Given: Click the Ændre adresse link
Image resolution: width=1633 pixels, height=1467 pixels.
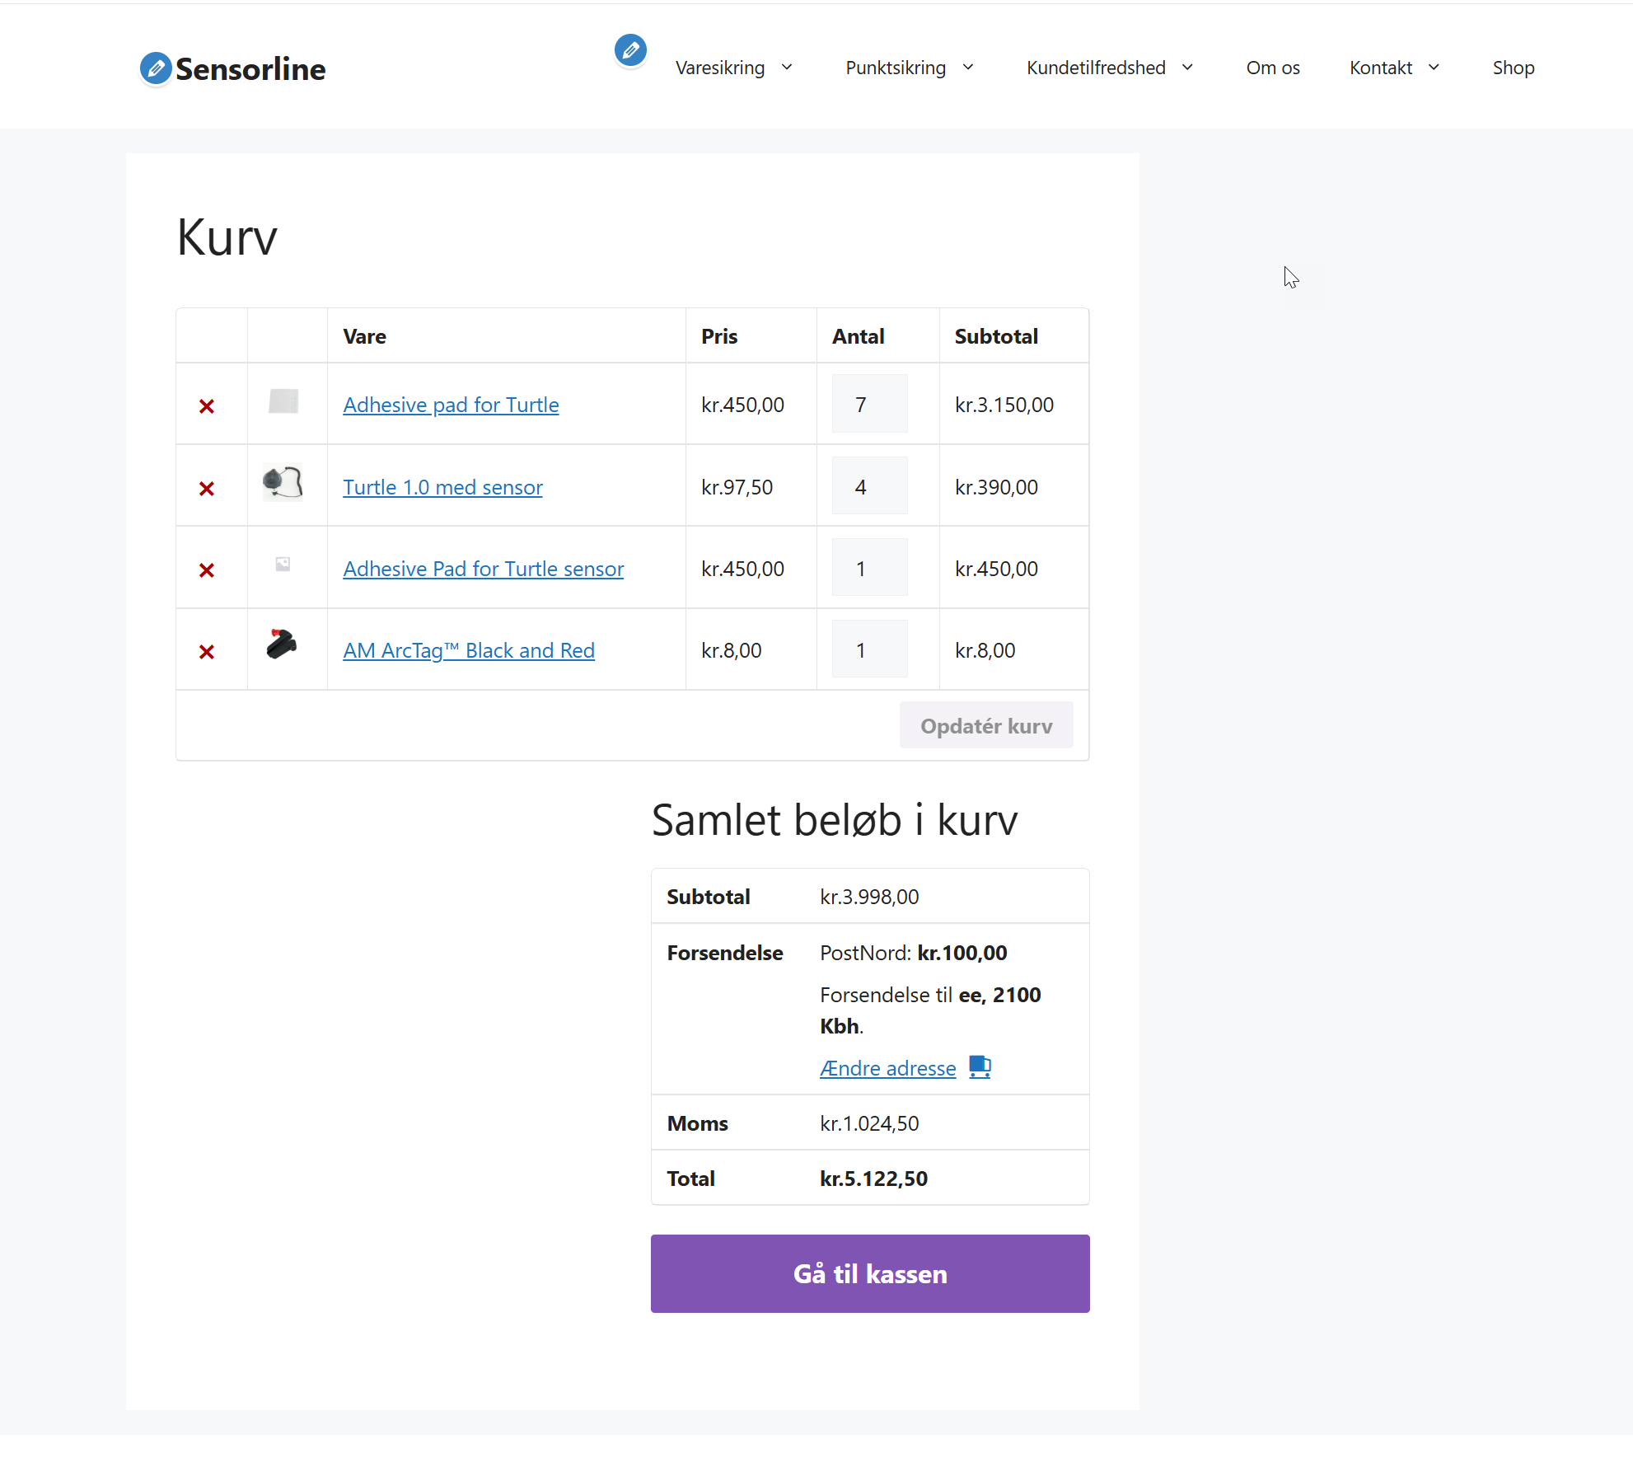Looking at the screenshot, I should click(887, 1068).
